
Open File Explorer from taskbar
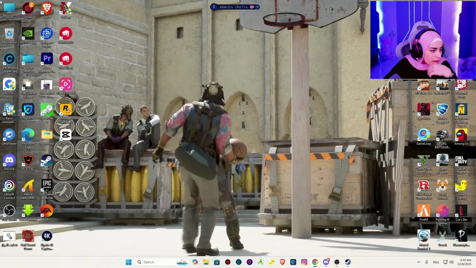tap(206, 262)
